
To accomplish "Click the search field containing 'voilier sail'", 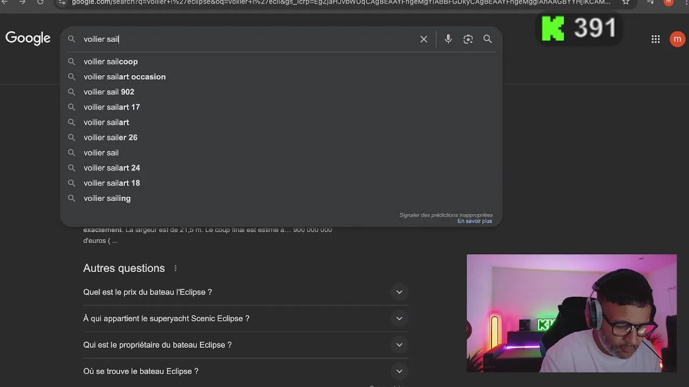I will click(248, 39).
